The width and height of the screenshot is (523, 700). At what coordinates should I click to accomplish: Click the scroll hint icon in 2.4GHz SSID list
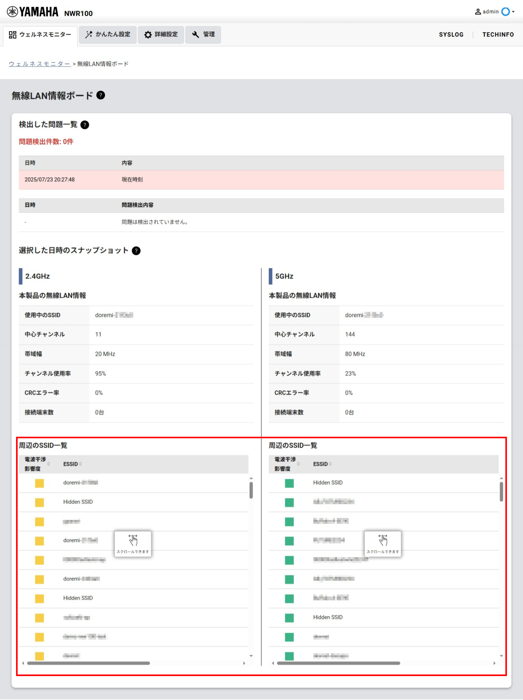[x=133, y=543]
